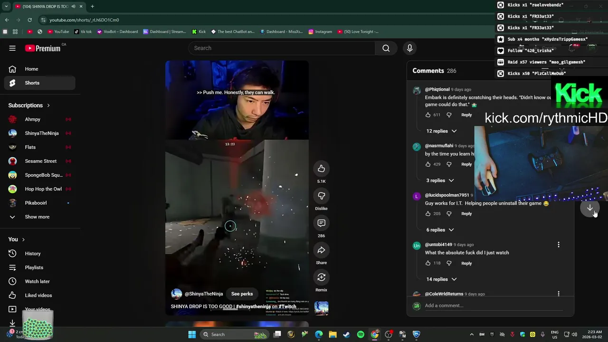The image size is (608, 342).
Task: Open the Instagram bookmark
Action: click(x=320, y=32)
